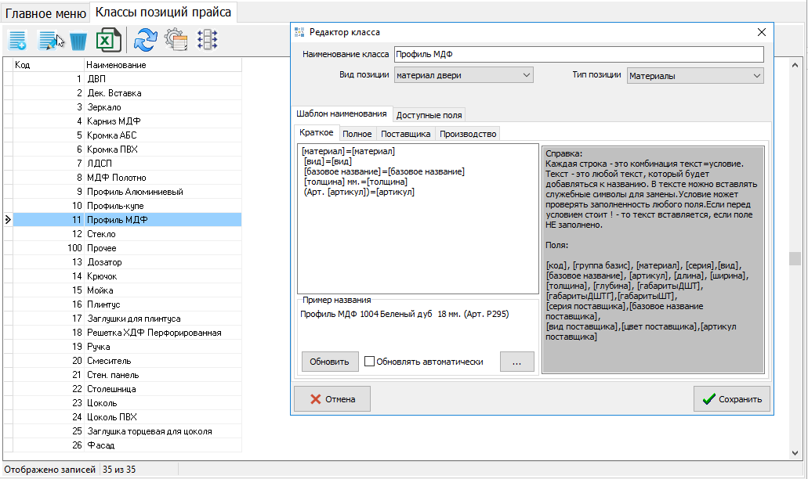Go to the 'Производство' tab

pyautogui.click(x=468, y=134)
